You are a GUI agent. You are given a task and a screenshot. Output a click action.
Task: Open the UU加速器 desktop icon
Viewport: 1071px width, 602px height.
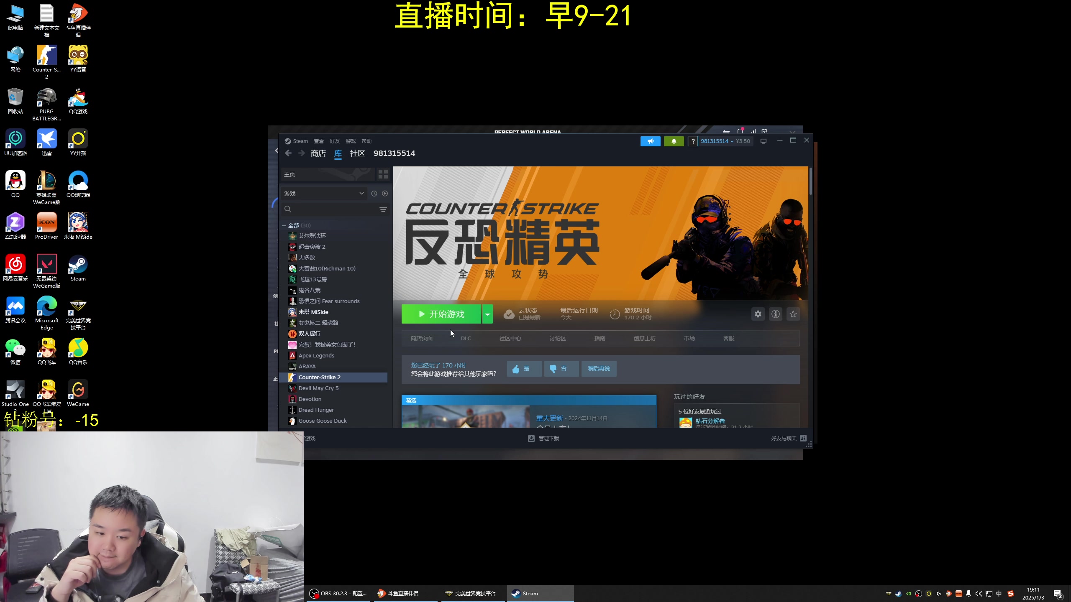(15, 143)
